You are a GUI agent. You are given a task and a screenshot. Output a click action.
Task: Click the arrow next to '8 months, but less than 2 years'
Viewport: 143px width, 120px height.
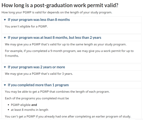pyautogui.click(x=5, y=38)
